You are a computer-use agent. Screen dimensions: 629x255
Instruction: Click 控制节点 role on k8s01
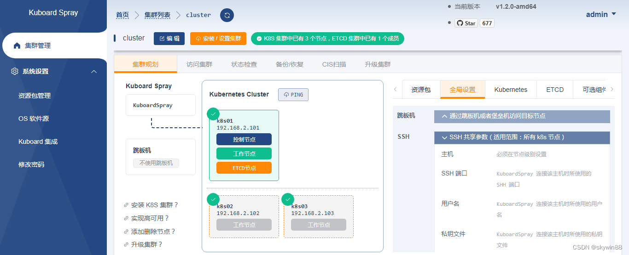pyautogui.click(x=244, y=139)
